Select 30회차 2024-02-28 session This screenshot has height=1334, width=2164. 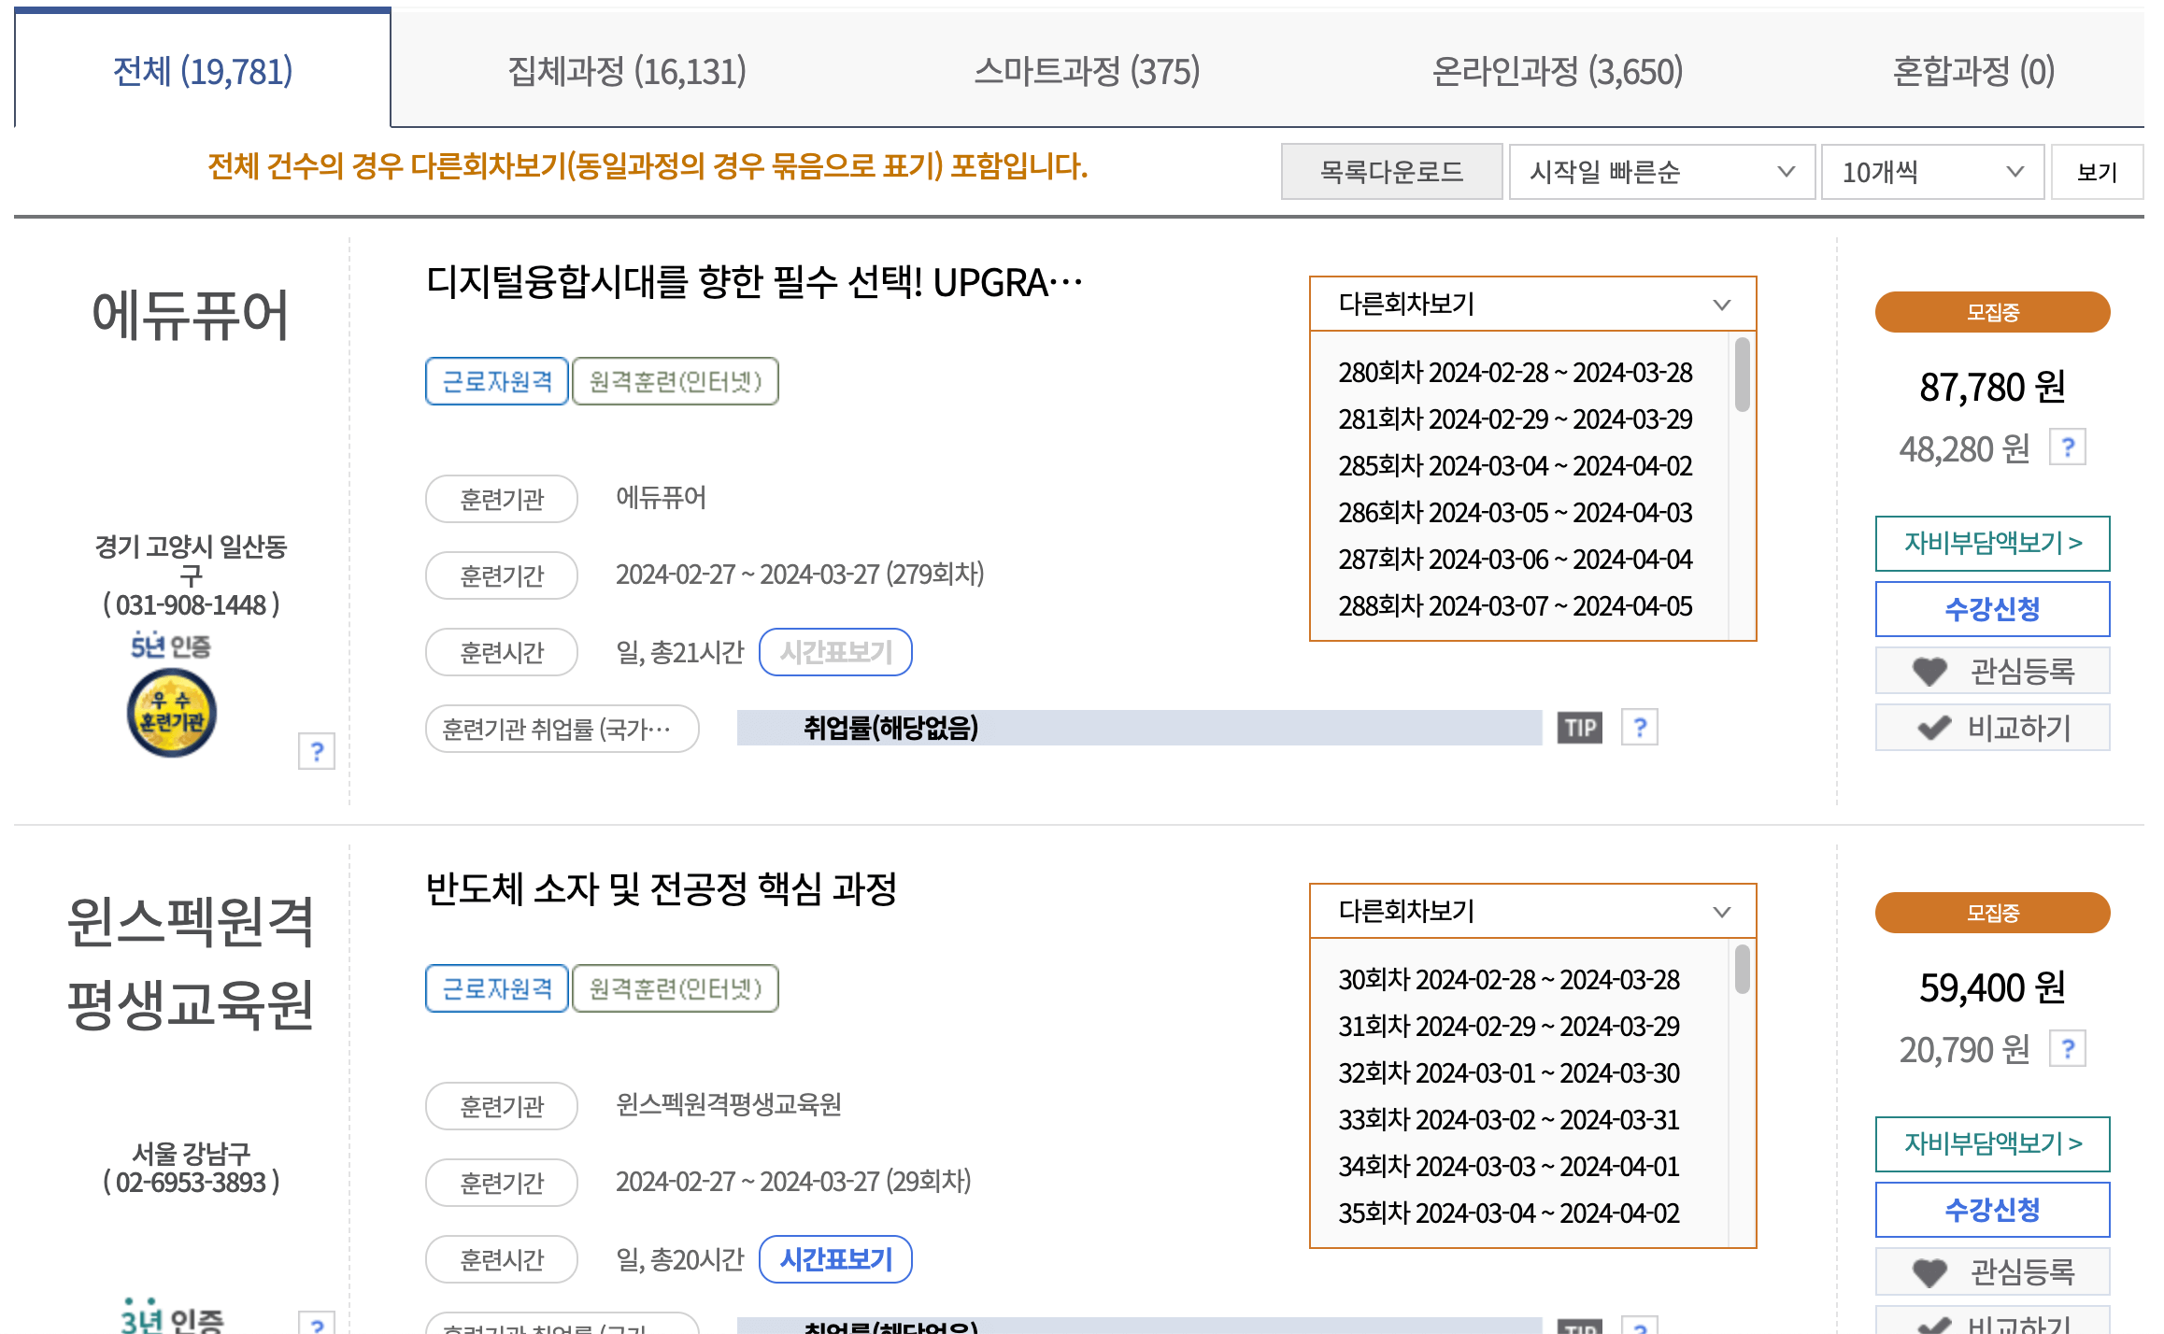click(1508, 980)
